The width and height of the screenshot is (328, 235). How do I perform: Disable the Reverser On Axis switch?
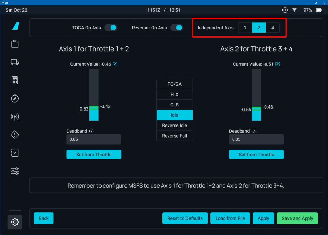tap(176, 28)
